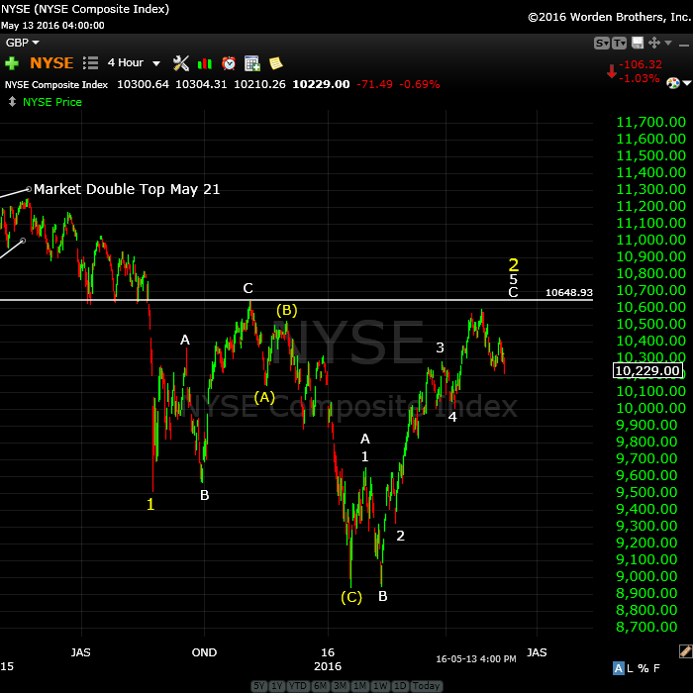This screenshot has width=693, height=693.
Task: Click the 10,229.00 current price box on axis
Action: 647,370
